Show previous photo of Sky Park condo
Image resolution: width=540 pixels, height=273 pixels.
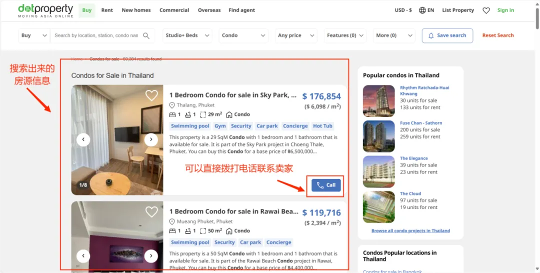(x=83, y=139)
